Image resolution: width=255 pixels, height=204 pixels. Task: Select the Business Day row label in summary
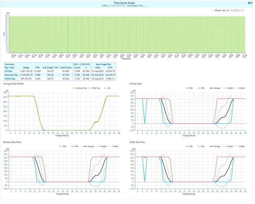click(11, 75)
